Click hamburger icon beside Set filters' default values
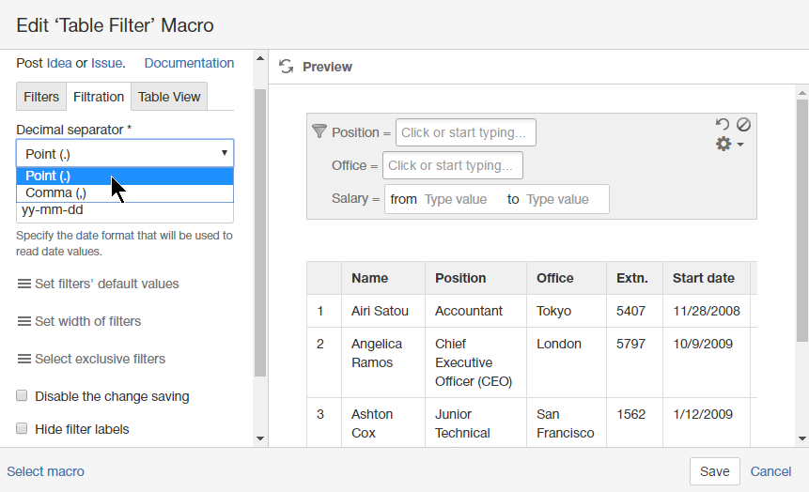The width and height of the screenshot is (809, 492). point(24,284)
